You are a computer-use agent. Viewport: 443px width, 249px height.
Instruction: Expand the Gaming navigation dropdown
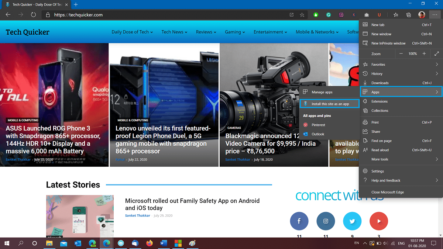[x=234, y=32]
